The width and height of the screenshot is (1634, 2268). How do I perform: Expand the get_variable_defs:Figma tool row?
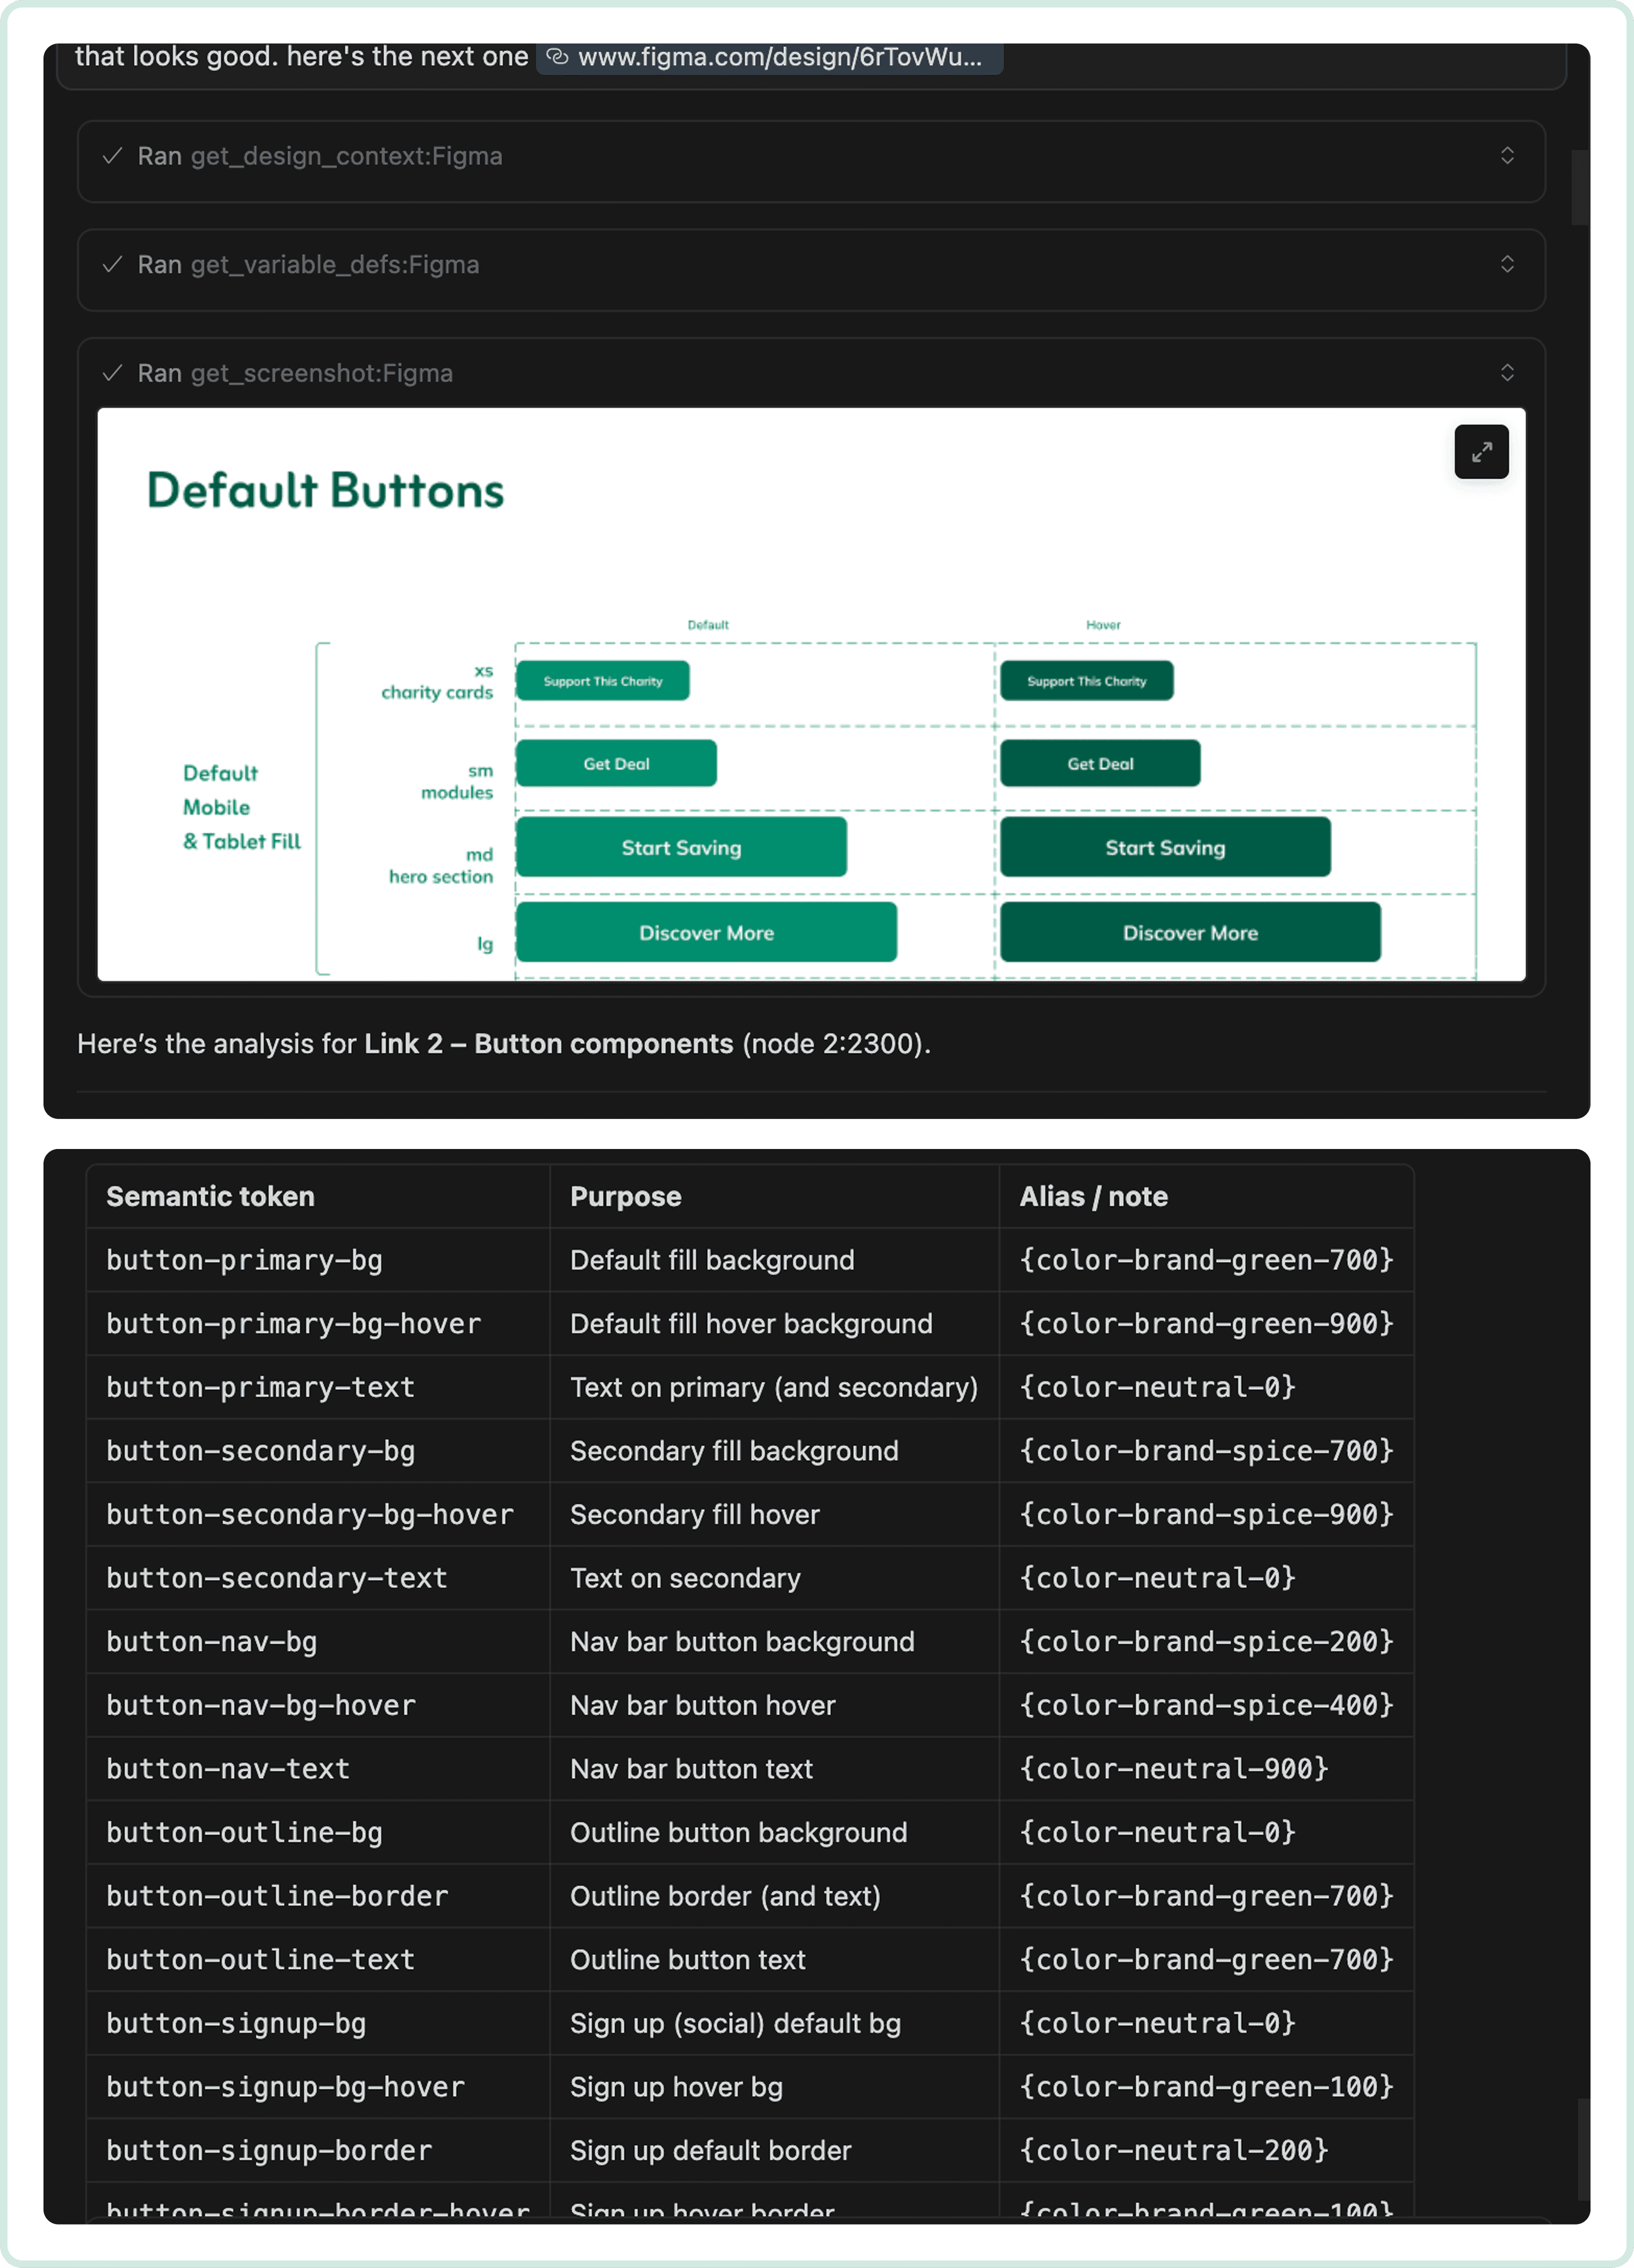(1506, 264)
